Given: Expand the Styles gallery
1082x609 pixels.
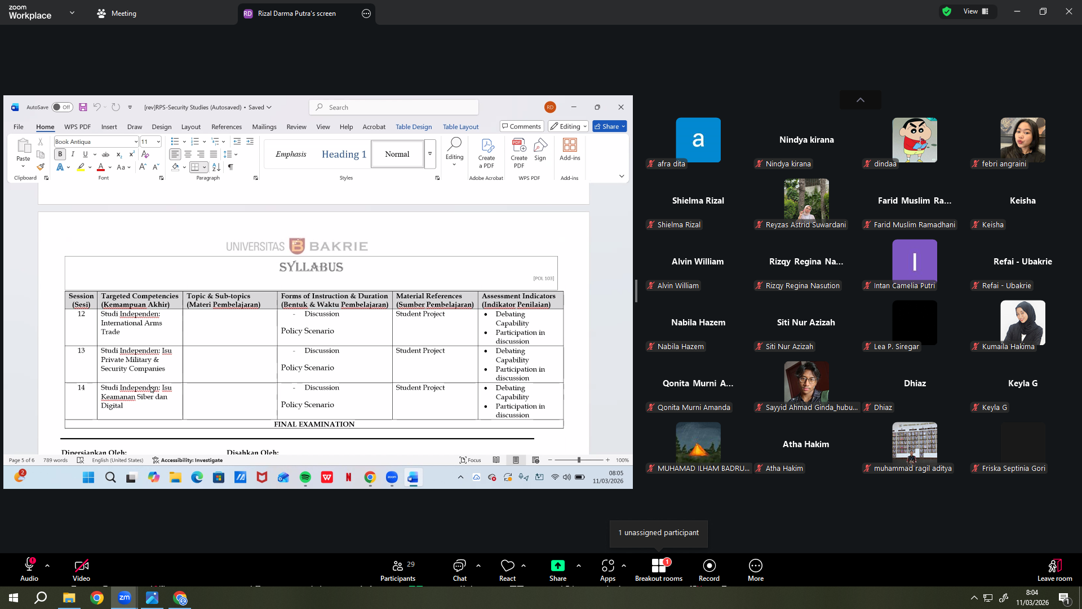Looking at the screenshot, I should [x=430, y=154].
